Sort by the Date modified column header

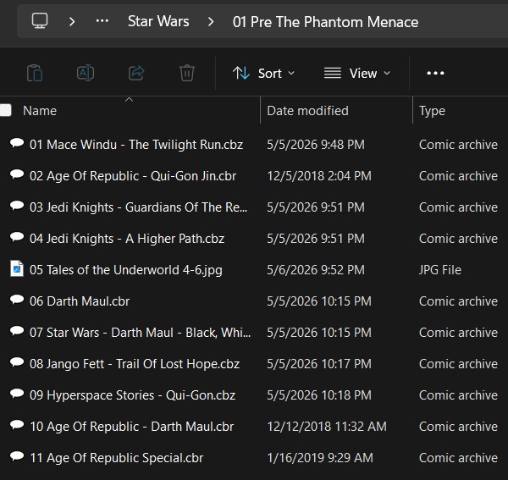pos(307,111)
